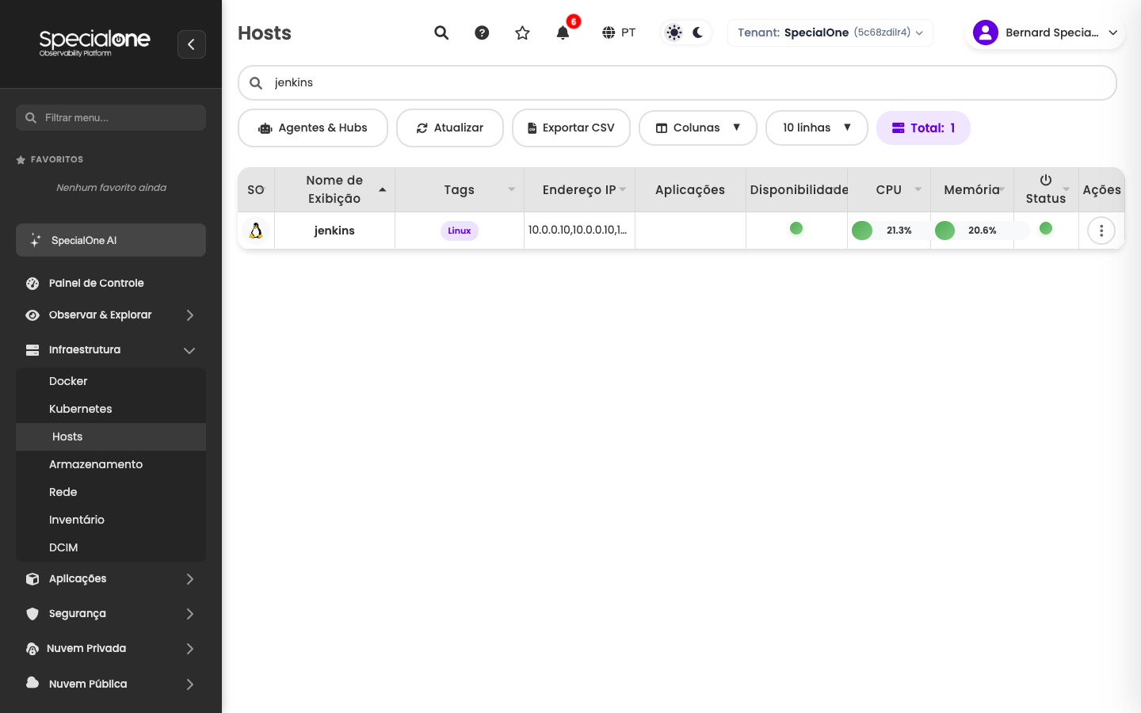This screenshot has height=713, width=1141.
Task: Focus the hosts search field with jenkins
Action: tap(677, 82)
